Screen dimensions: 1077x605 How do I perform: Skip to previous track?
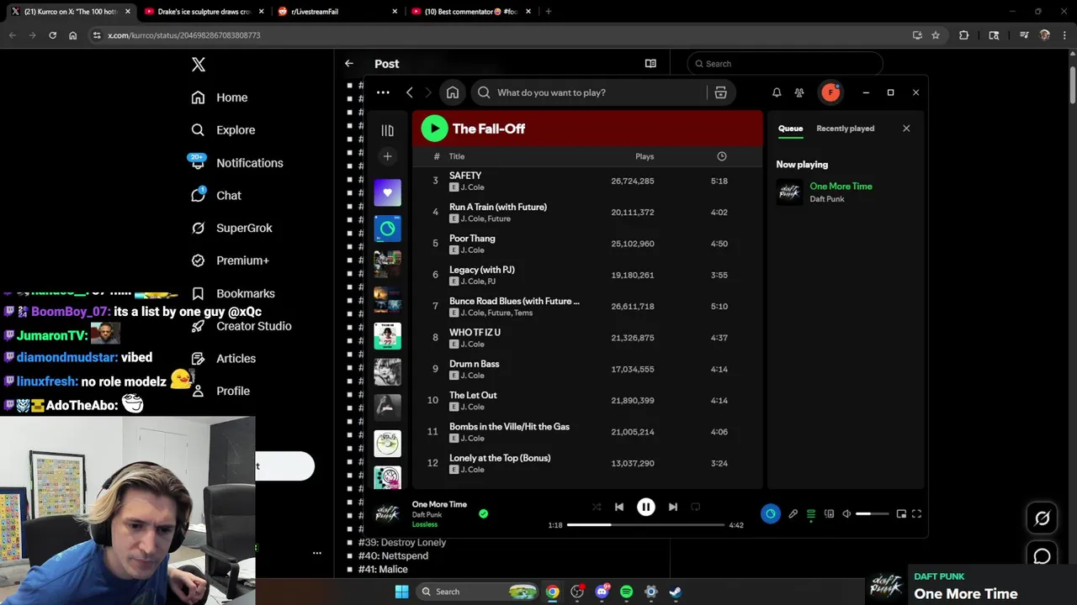tap(619, 507)
